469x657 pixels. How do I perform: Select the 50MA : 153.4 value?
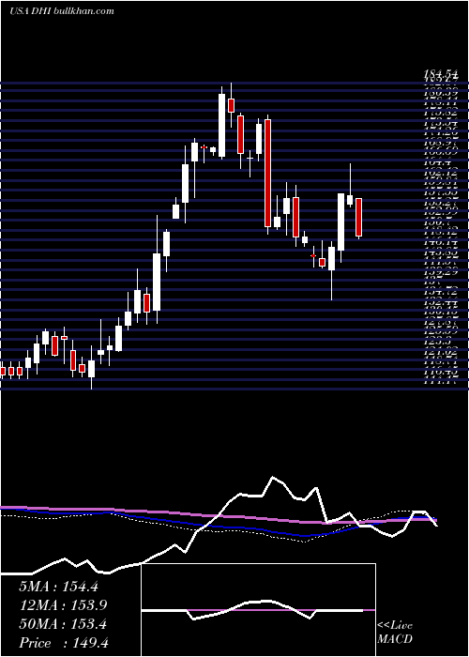click(x=63, y=624)
